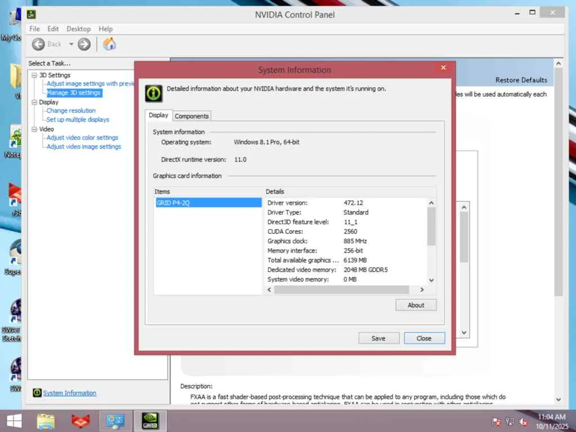Viewport: 576px width, 432px height.
Task: Click Restore Defaults link
Action: pos(521,80)
